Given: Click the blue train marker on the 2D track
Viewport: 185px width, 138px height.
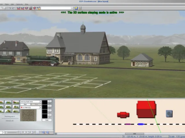Looking at the screenshot, I should (x=141, y=124).
